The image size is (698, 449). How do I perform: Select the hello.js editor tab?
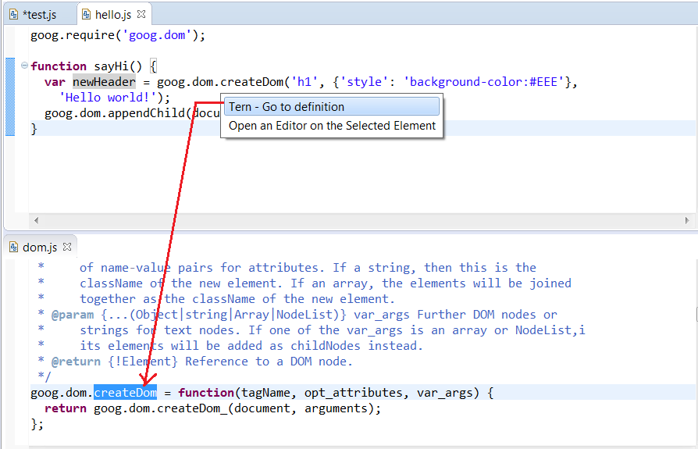(113, 15)
